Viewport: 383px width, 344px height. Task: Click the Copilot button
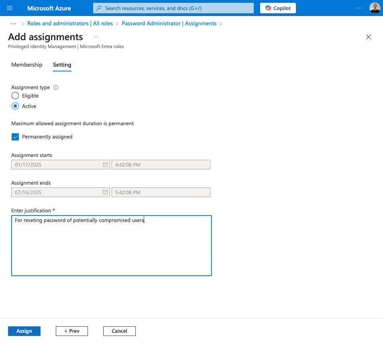(278, 8)
